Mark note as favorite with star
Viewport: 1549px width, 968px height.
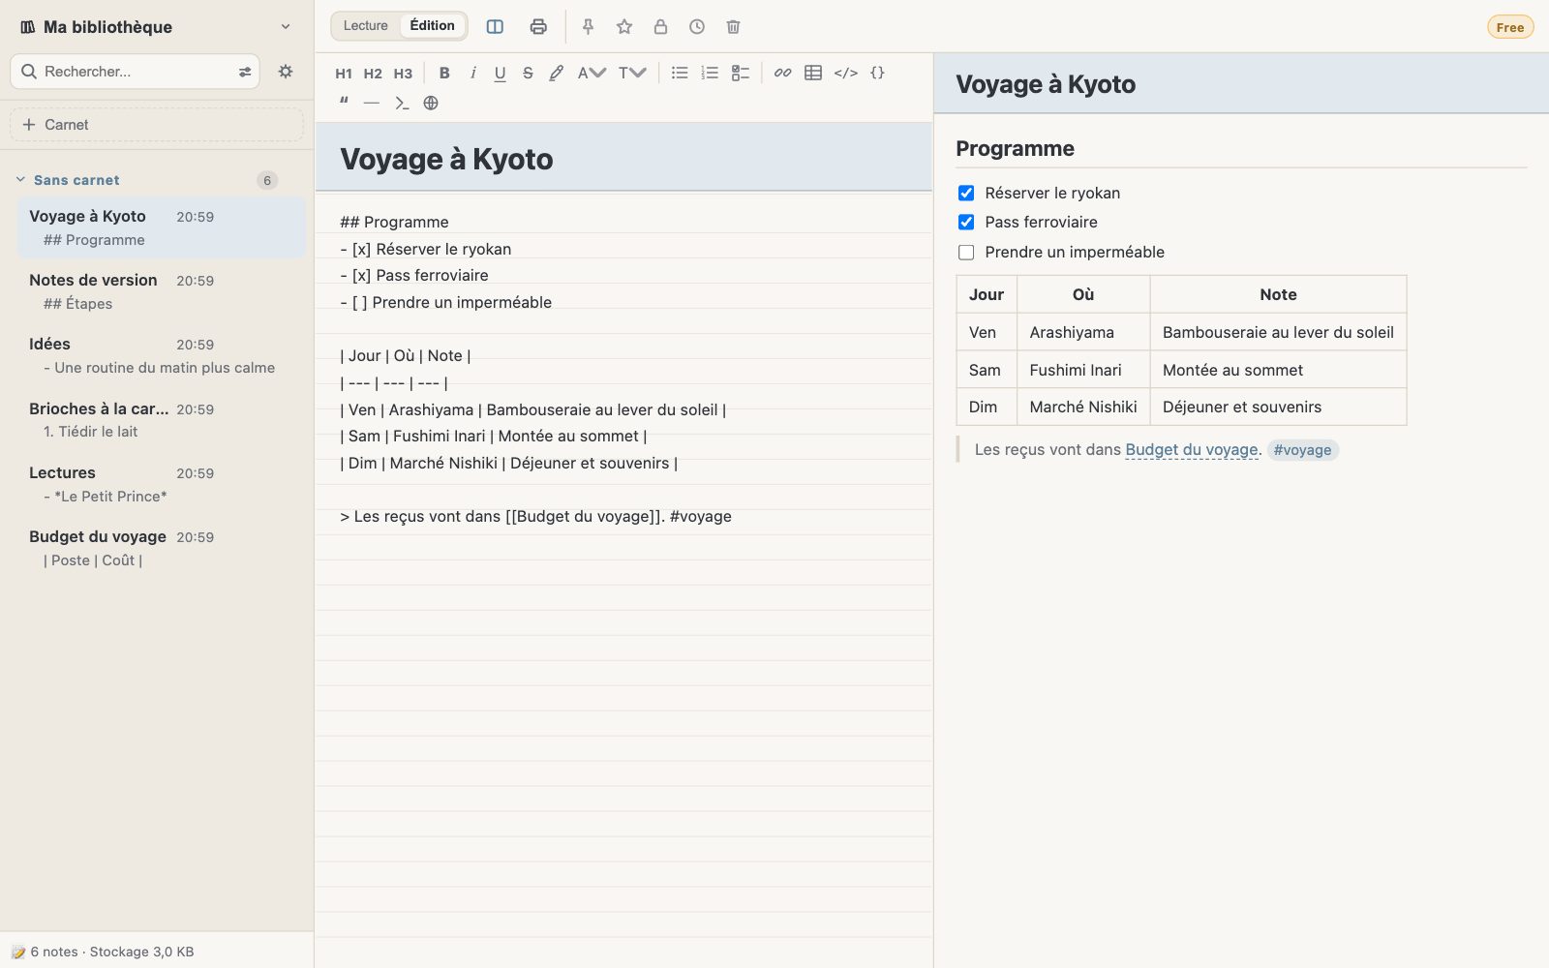click(624, 26)
